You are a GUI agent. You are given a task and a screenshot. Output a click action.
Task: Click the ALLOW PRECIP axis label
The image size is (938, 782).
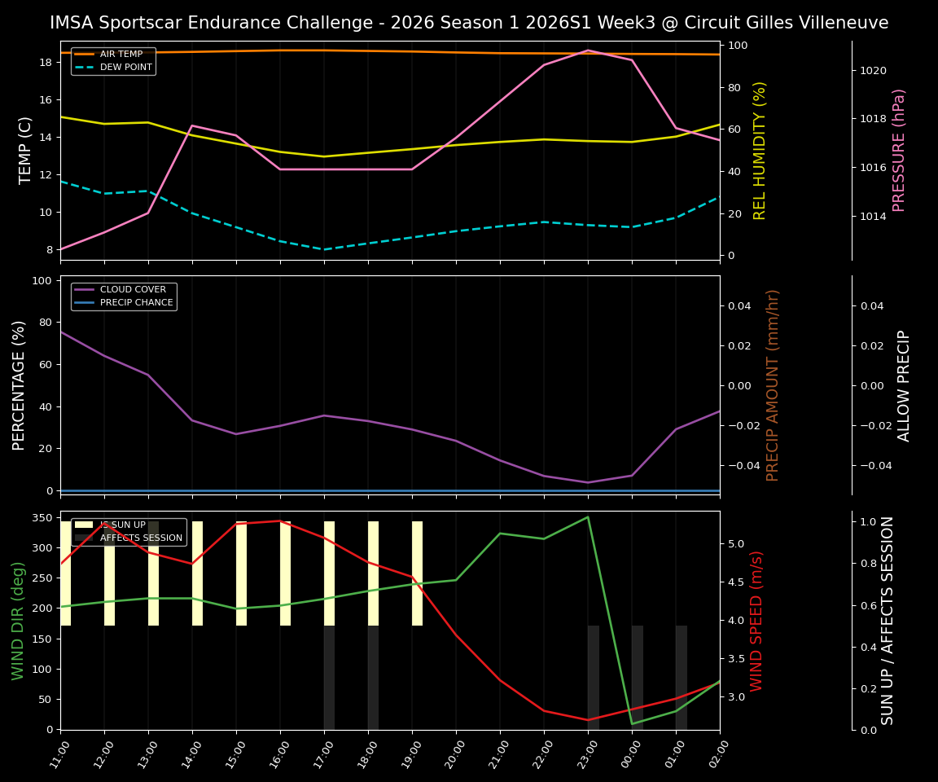click(904, 386)
